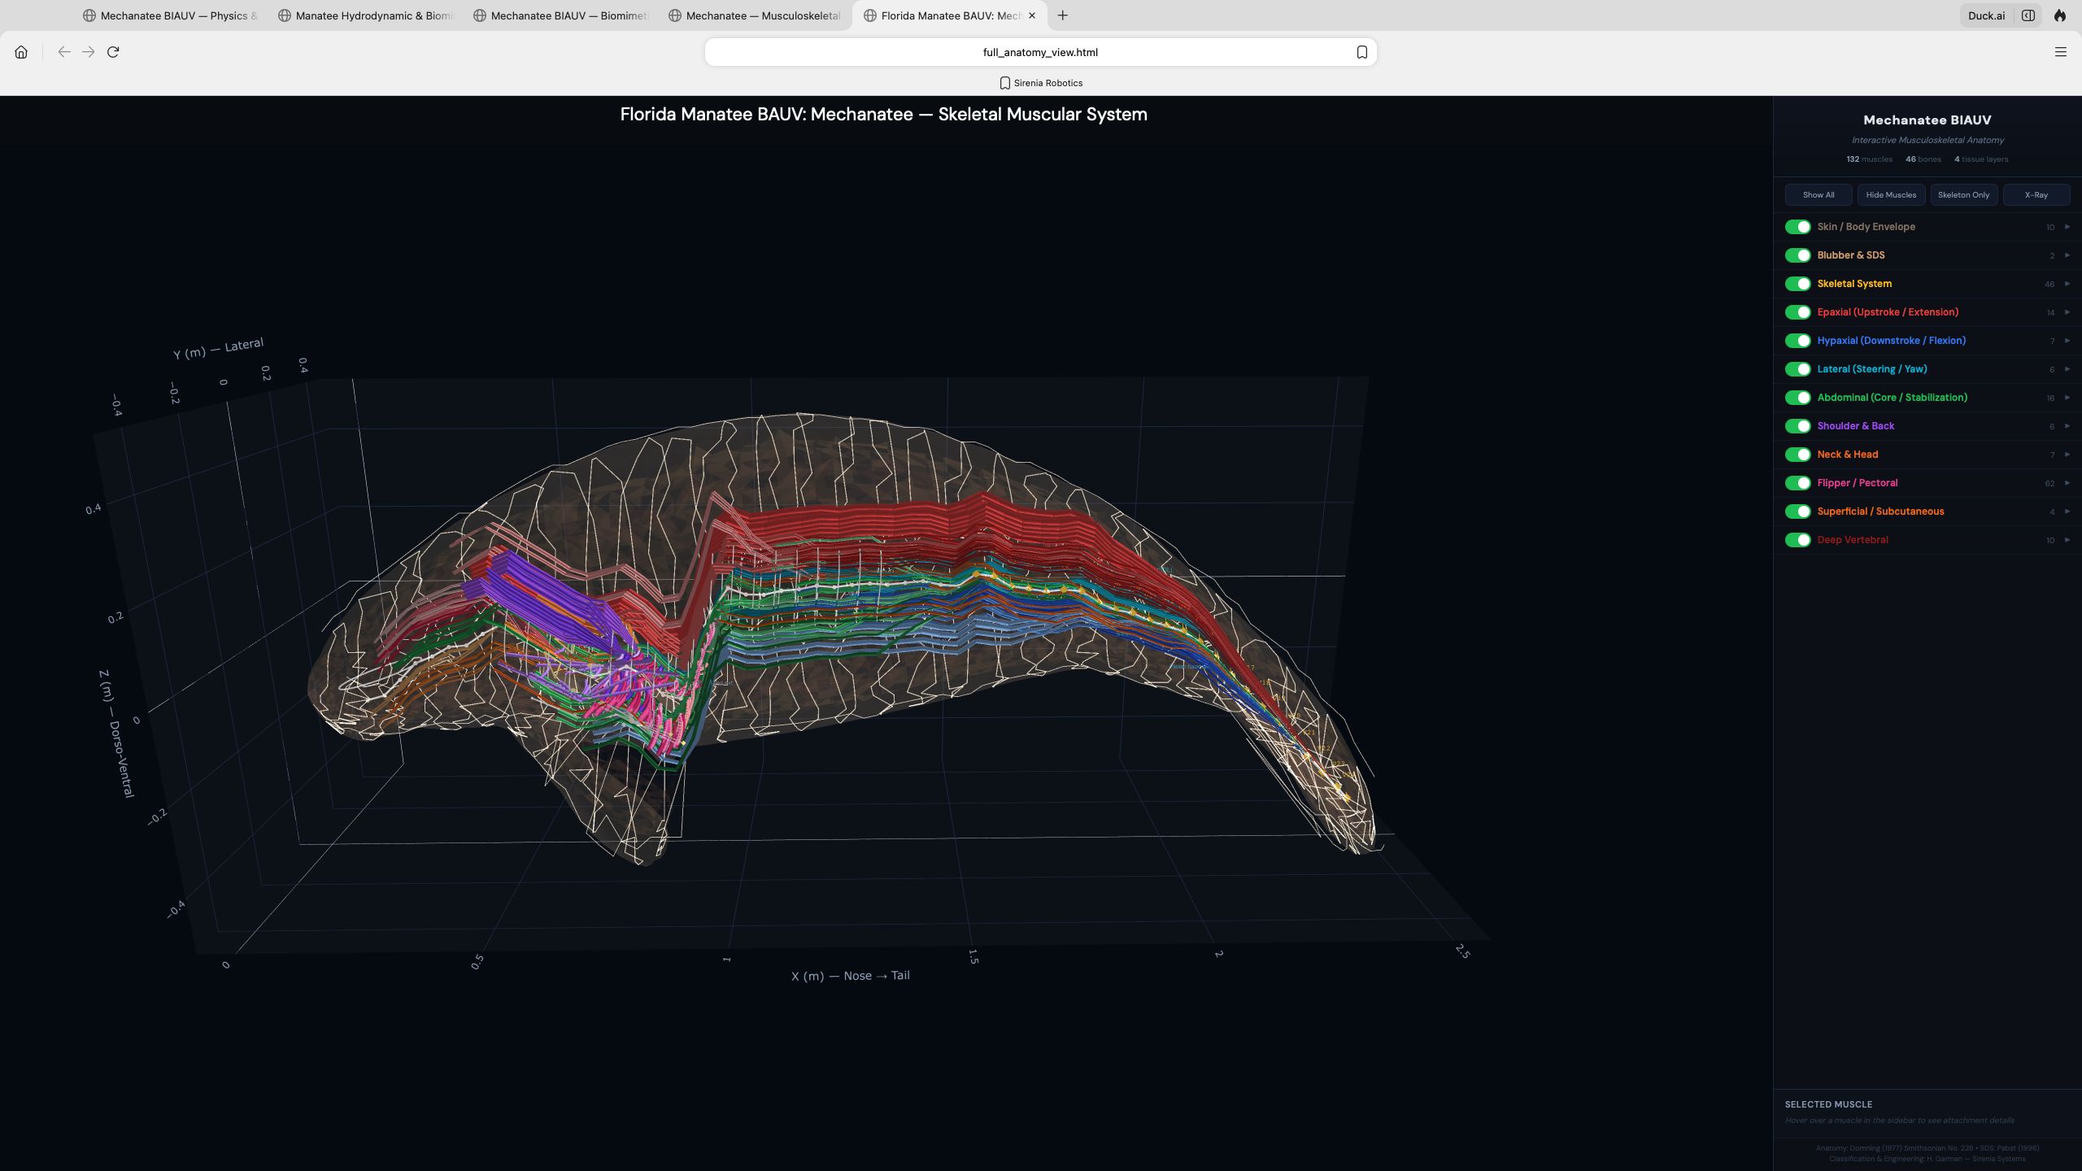Screen dimensions: 2082x1171
Task: Click the Z (m) — Dorso-Ventral axis label
Action: 116,734
